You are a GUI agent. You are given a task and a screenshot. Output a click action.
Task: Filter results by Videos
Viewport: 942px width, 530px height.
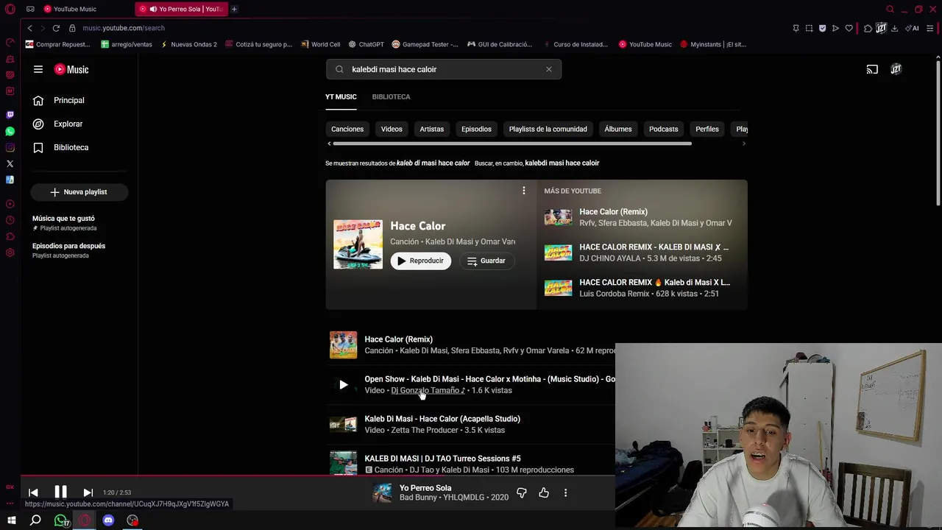[392, 129]
